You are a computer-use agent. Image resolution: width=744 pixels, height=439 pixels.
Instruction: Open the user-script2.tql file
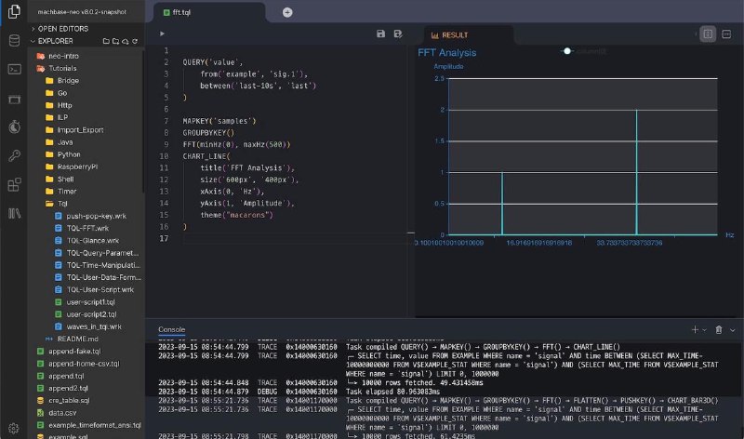point(91,314)
